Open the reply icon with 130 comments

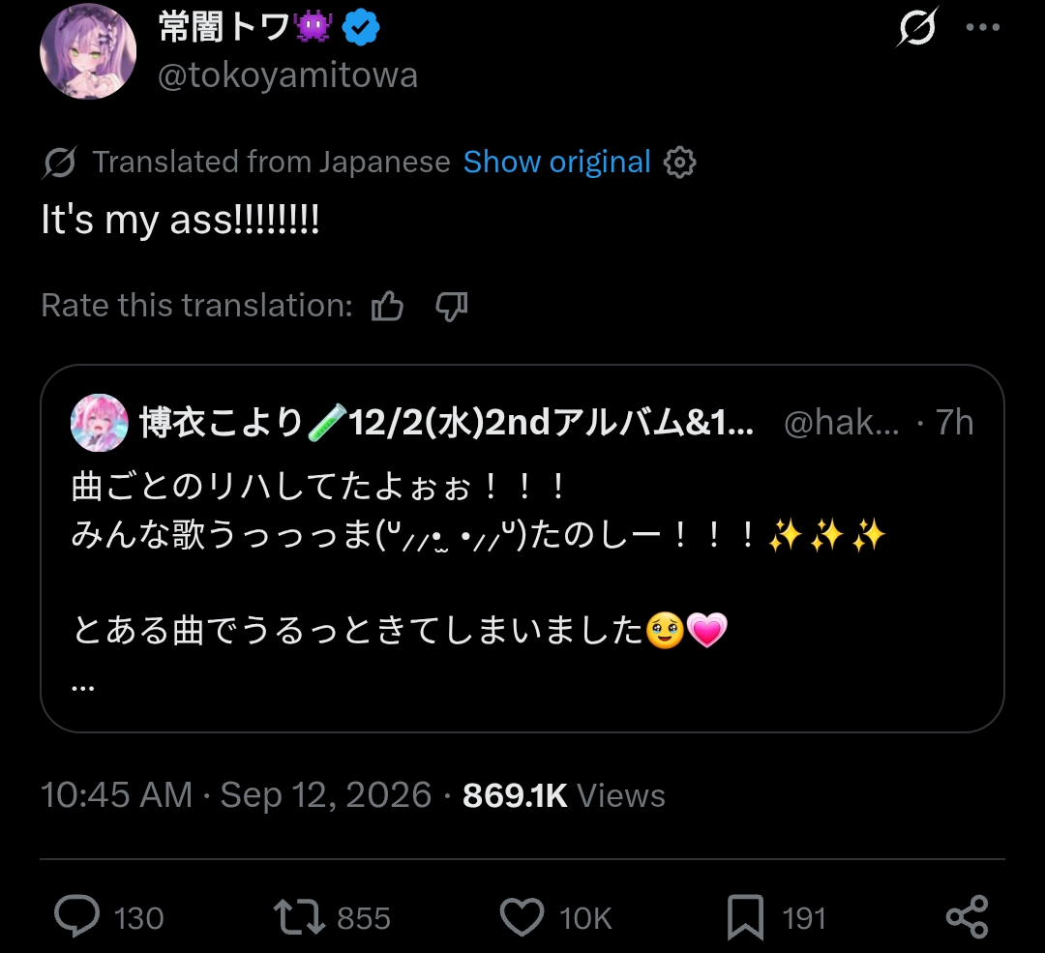(x=77, y=916)
